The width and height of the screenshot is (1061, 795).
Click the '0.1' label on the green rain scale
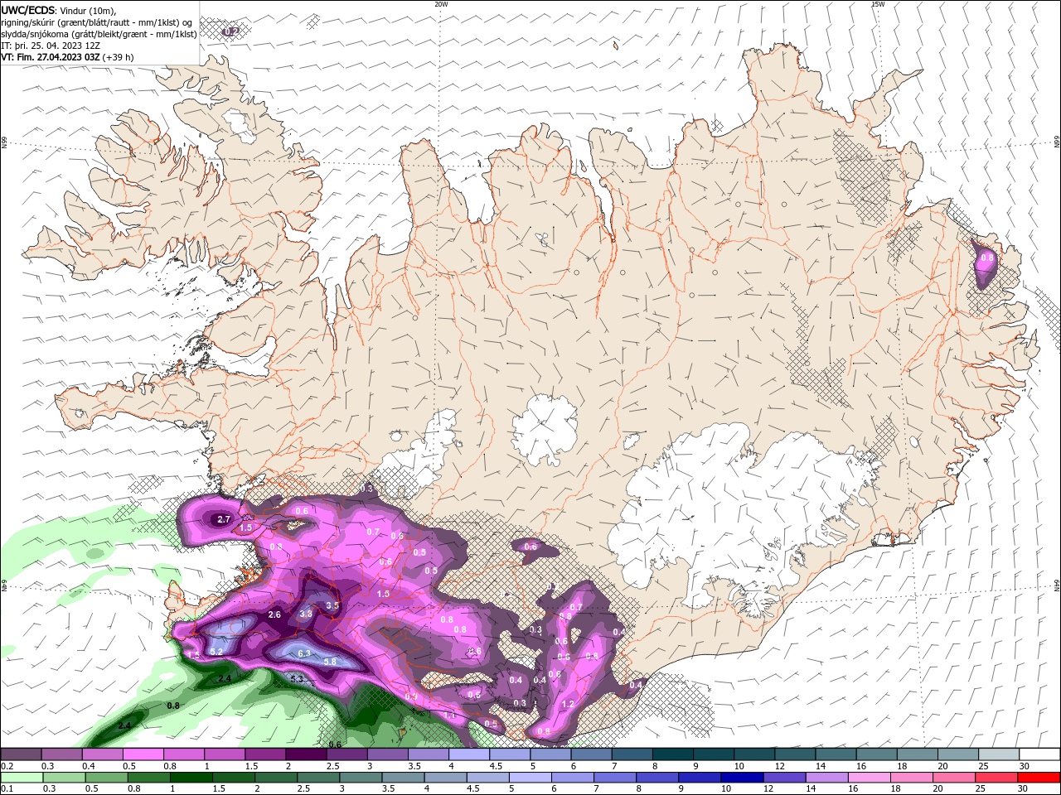click(x=7, y=789)
